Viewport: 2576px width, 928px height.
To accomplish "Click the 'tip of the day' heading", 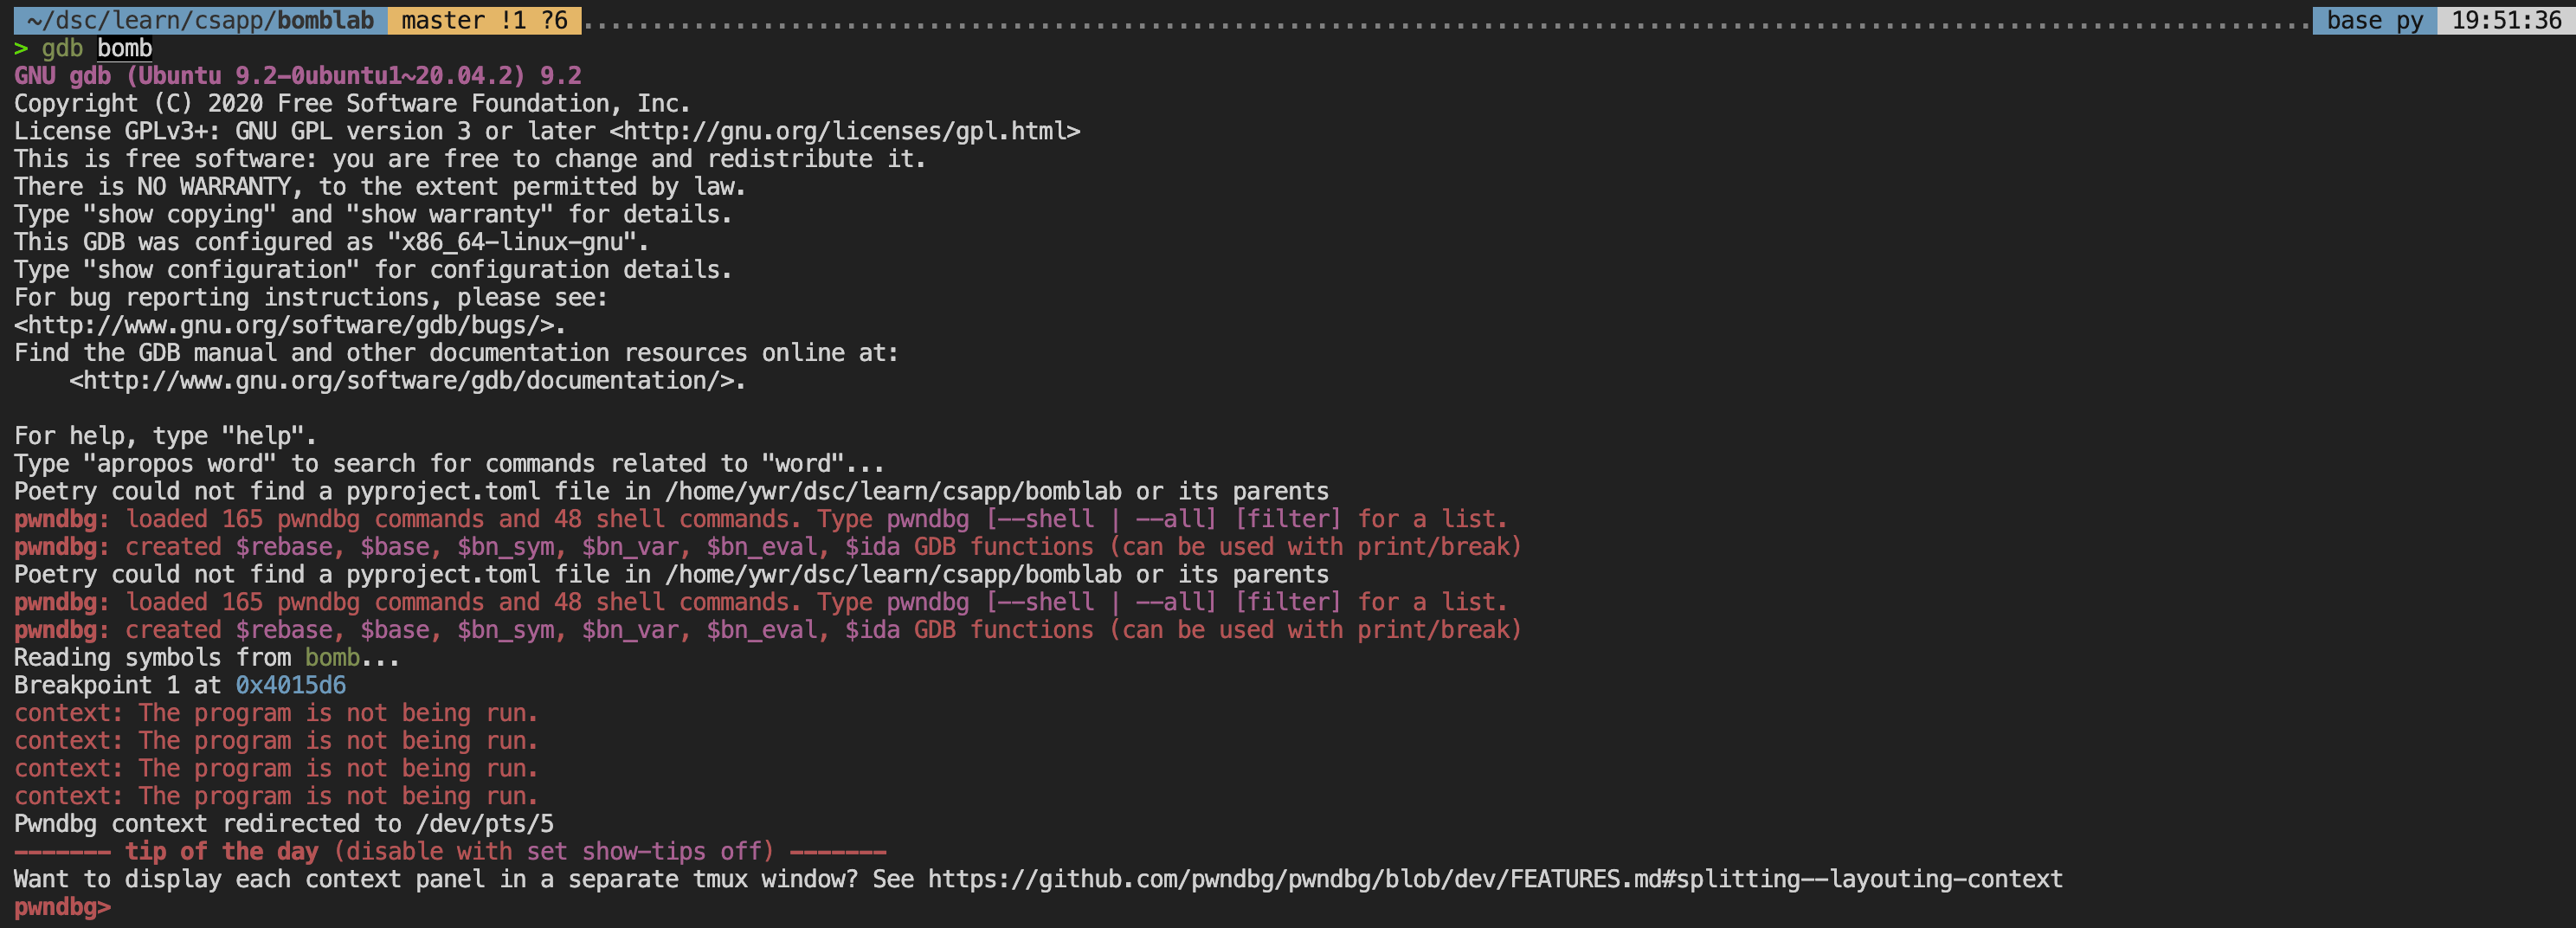I will coord(221,851).
